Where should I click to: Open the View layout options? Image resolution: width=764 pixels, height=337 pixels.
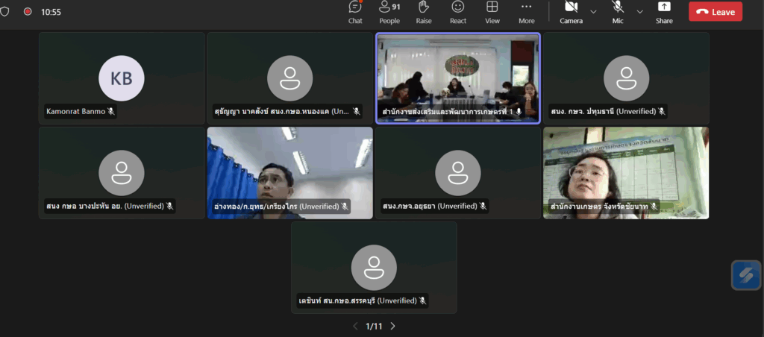pyautogui.click(x=492, y=11)
